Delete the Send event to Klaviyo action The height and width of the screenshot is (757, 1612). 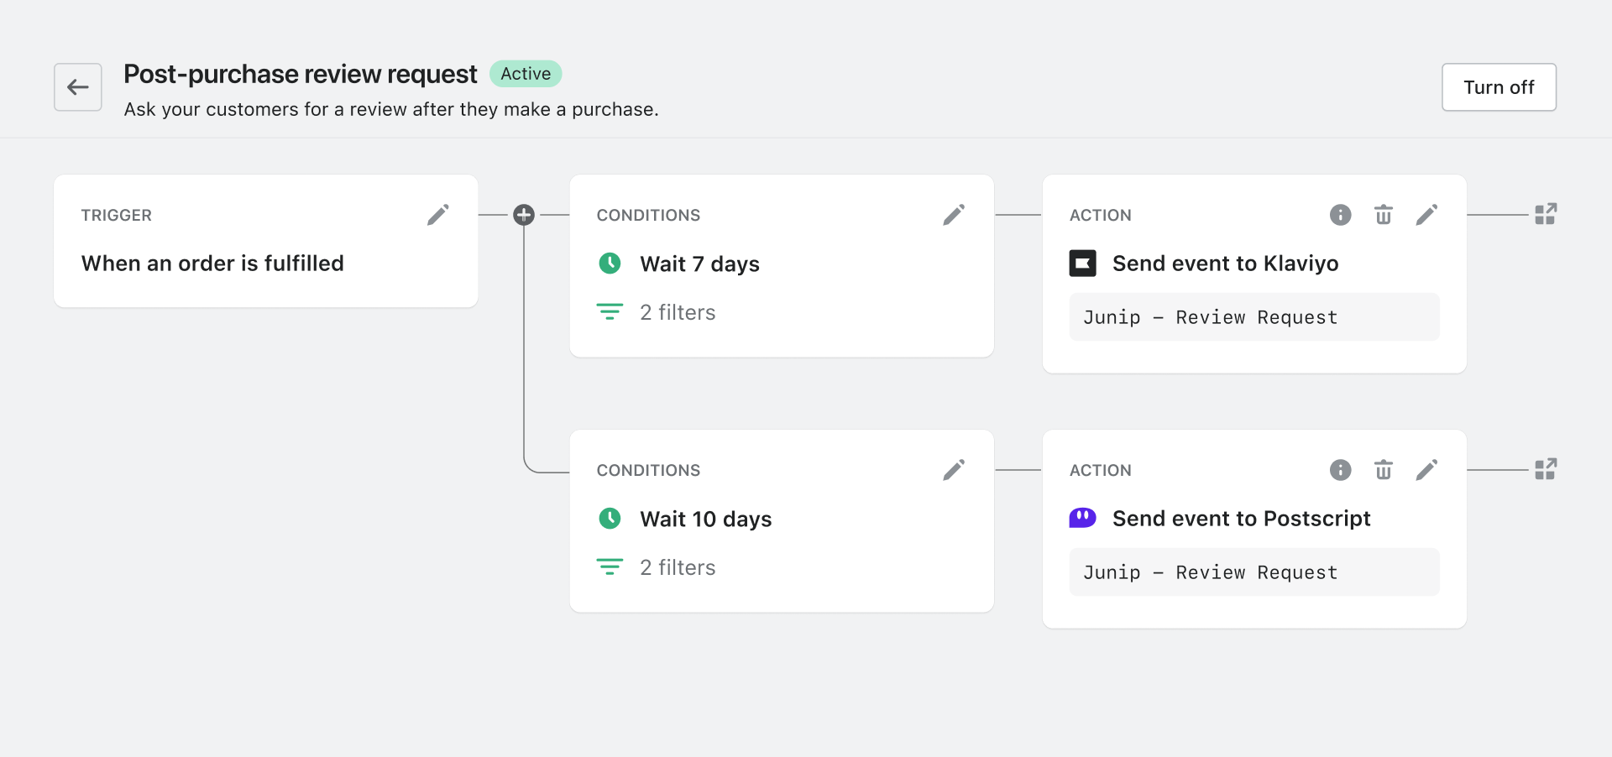[1384, 215]
